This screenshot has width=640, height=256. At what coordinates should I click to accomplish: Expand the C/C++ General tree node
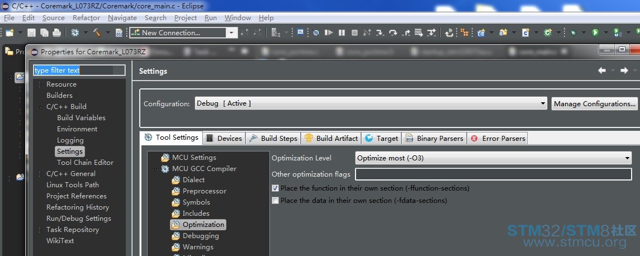point(40,174)
